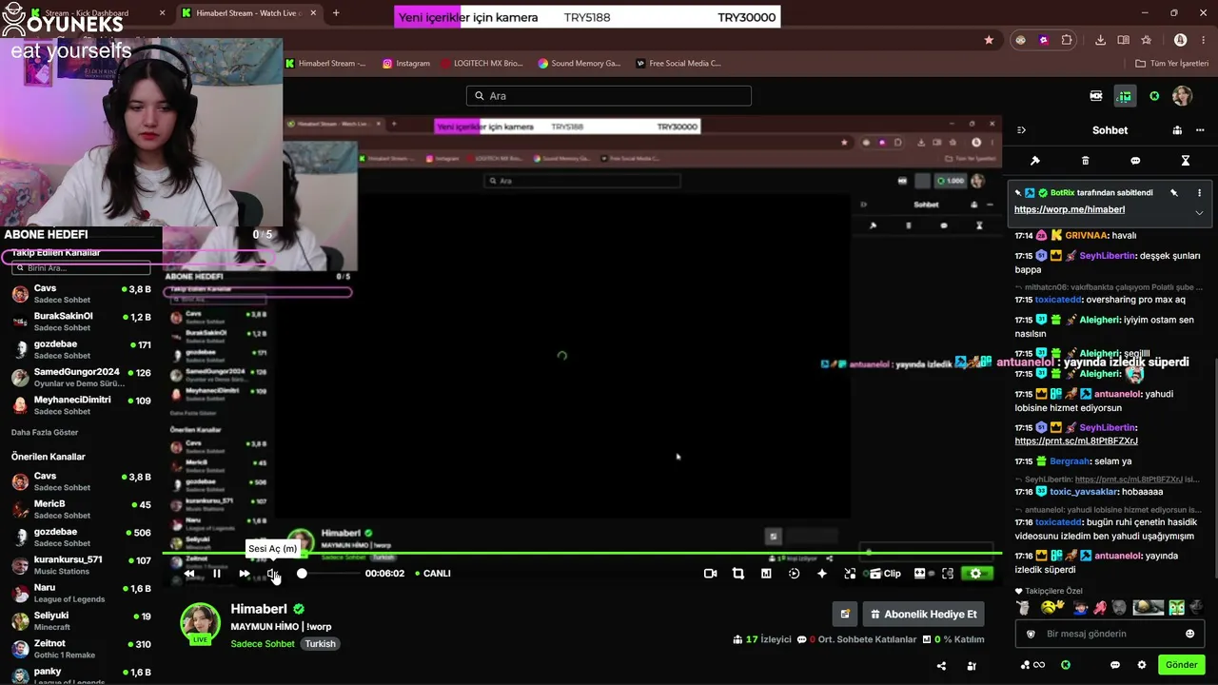Insert the green angry face emote
1218x685 pixels.
point(1177,607)
